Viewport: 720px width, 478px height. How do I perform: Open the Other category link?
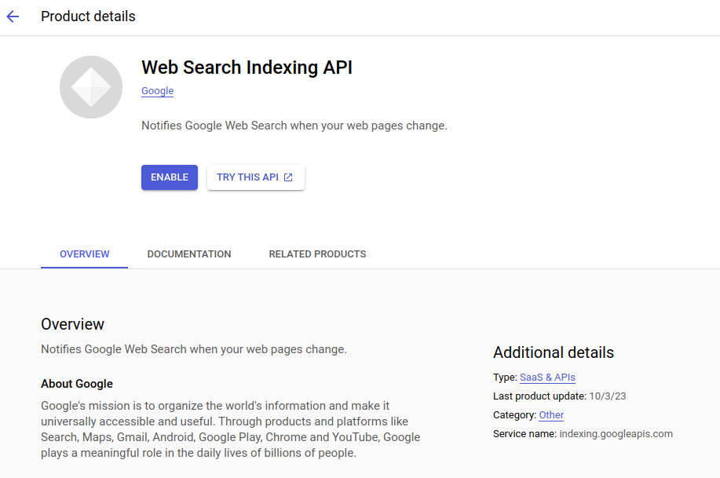pyautogui.click(x=550, y=415)
